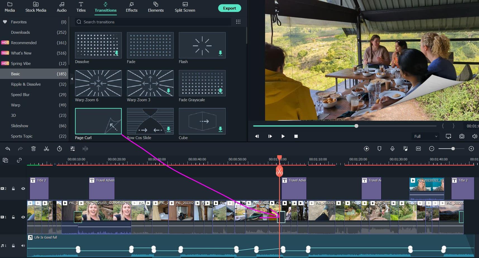Zoom timeline to fit using fit icon
Screen dimensions: 479x258
[418, 149]
